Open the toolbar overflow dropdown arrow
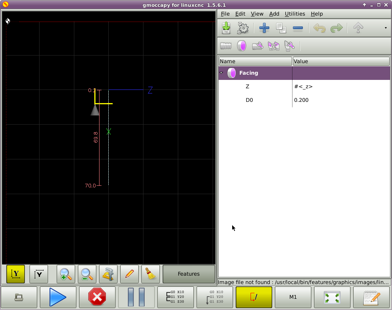Viewport: 392px width, 310px height. pos(386,28)
